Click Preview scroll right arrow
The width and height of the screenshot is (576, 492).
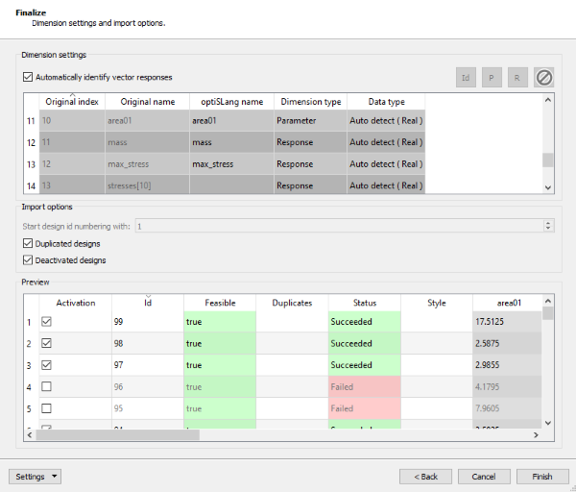pos(536,435)
